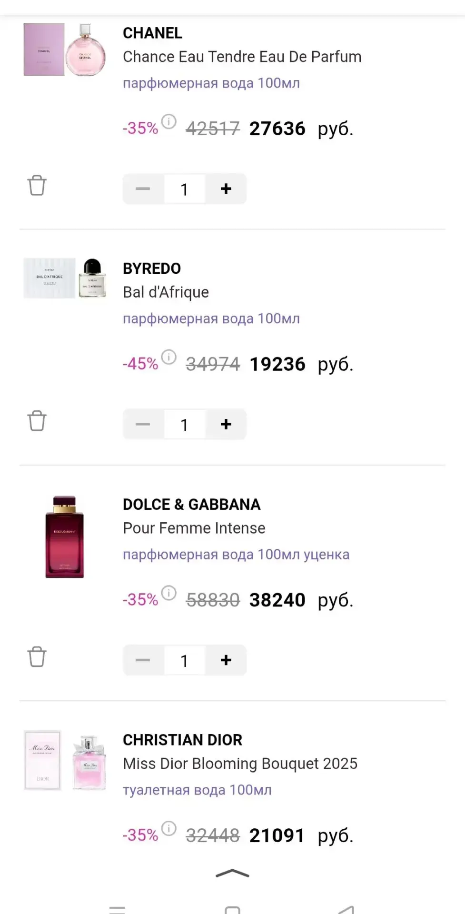This screenshot has height=914, width=465.
Task: Show discount info for Byredo -45%
Action: pyautogui.click(x=168, y=357)
